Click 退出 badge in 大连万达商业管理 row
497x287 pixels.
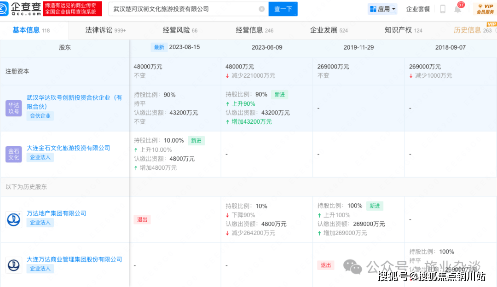(325, 265)
